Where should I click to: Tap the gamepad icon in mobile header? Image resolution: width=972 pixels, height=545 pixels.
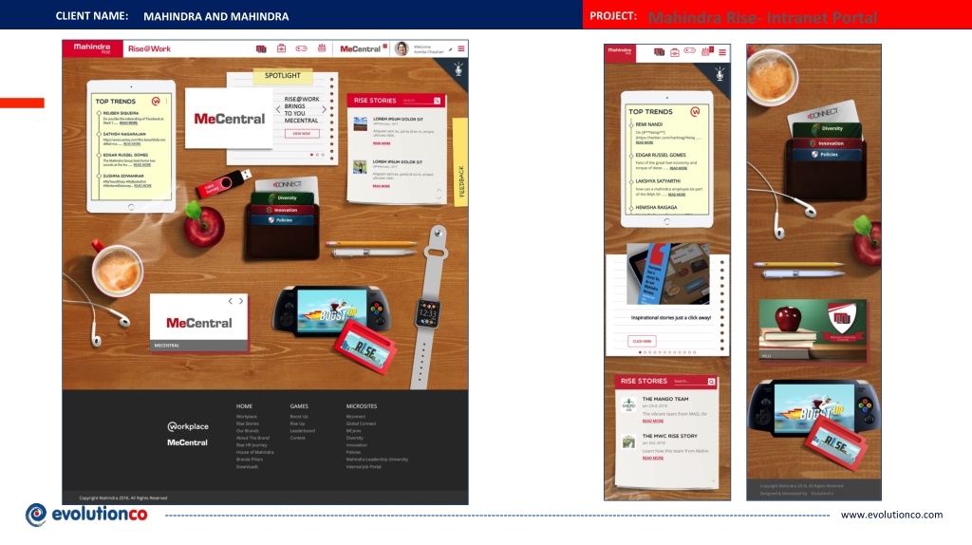(689, 51)
